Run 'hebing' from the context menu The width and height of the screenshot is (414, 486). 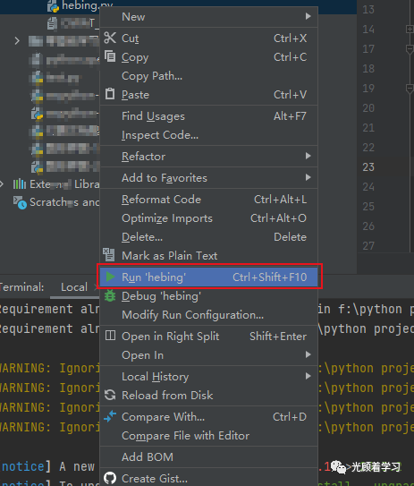click(209, 277)
